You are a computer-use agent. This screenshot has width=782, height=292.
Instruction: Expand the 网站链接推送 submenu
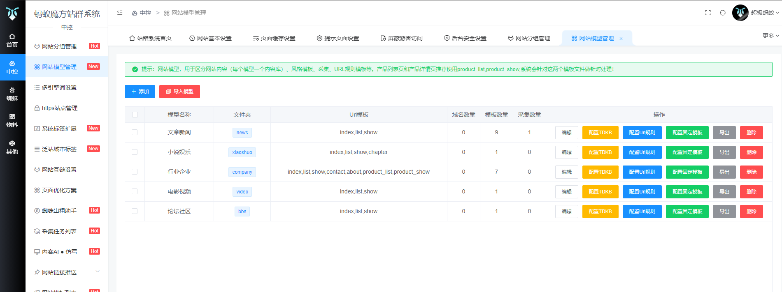(98, 272)
